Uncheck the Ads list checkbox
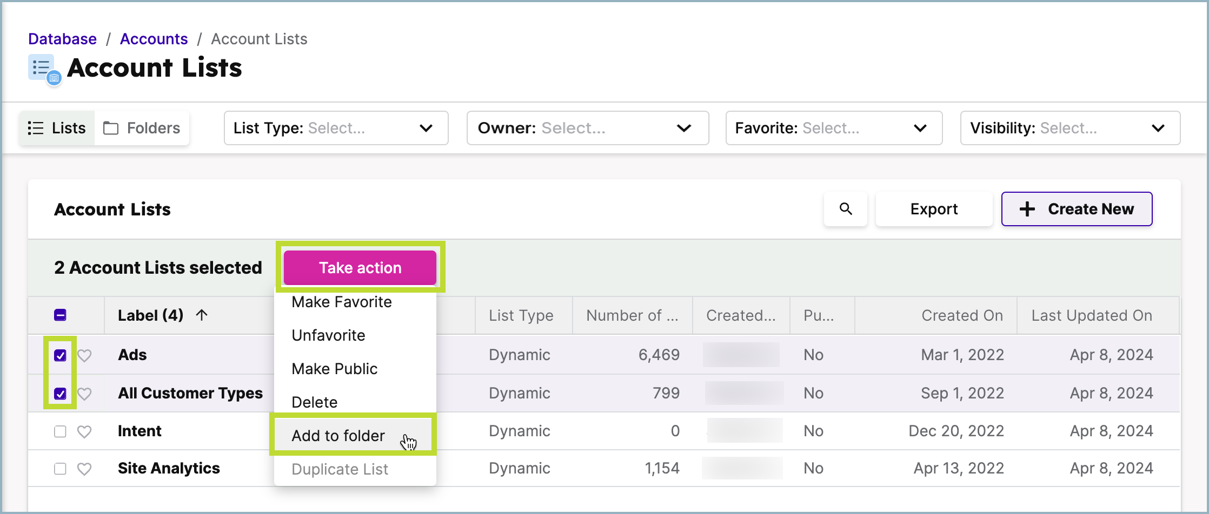 point(60,355)
